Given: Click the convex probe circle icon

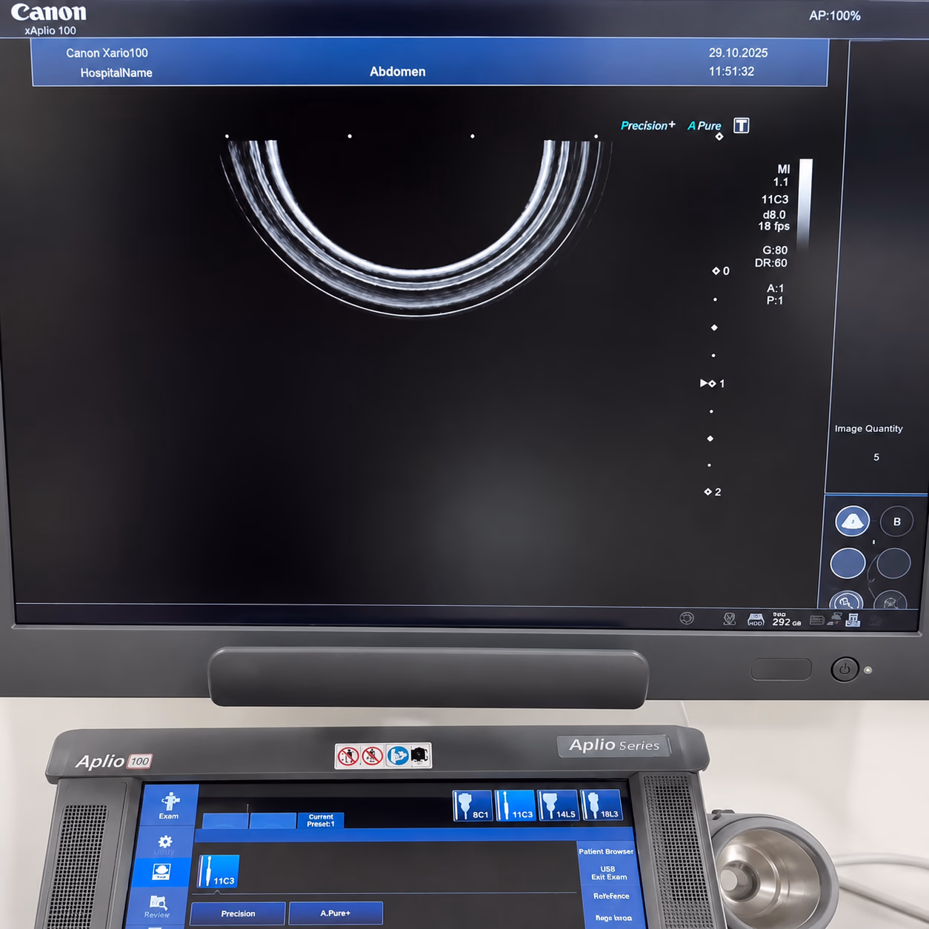Looking at the screenshot, I should click(852, 522).
